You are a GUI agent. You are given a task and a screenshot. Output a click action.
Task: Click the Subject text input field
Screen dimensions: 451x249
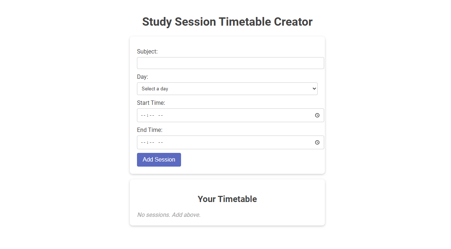pos(230,63)
